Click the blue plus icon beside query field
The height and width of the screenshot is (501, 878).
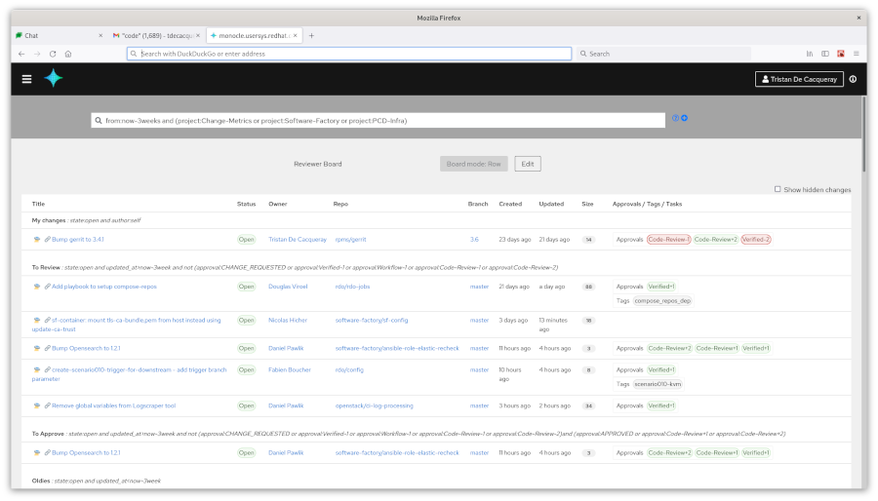(x=684, y=118)
